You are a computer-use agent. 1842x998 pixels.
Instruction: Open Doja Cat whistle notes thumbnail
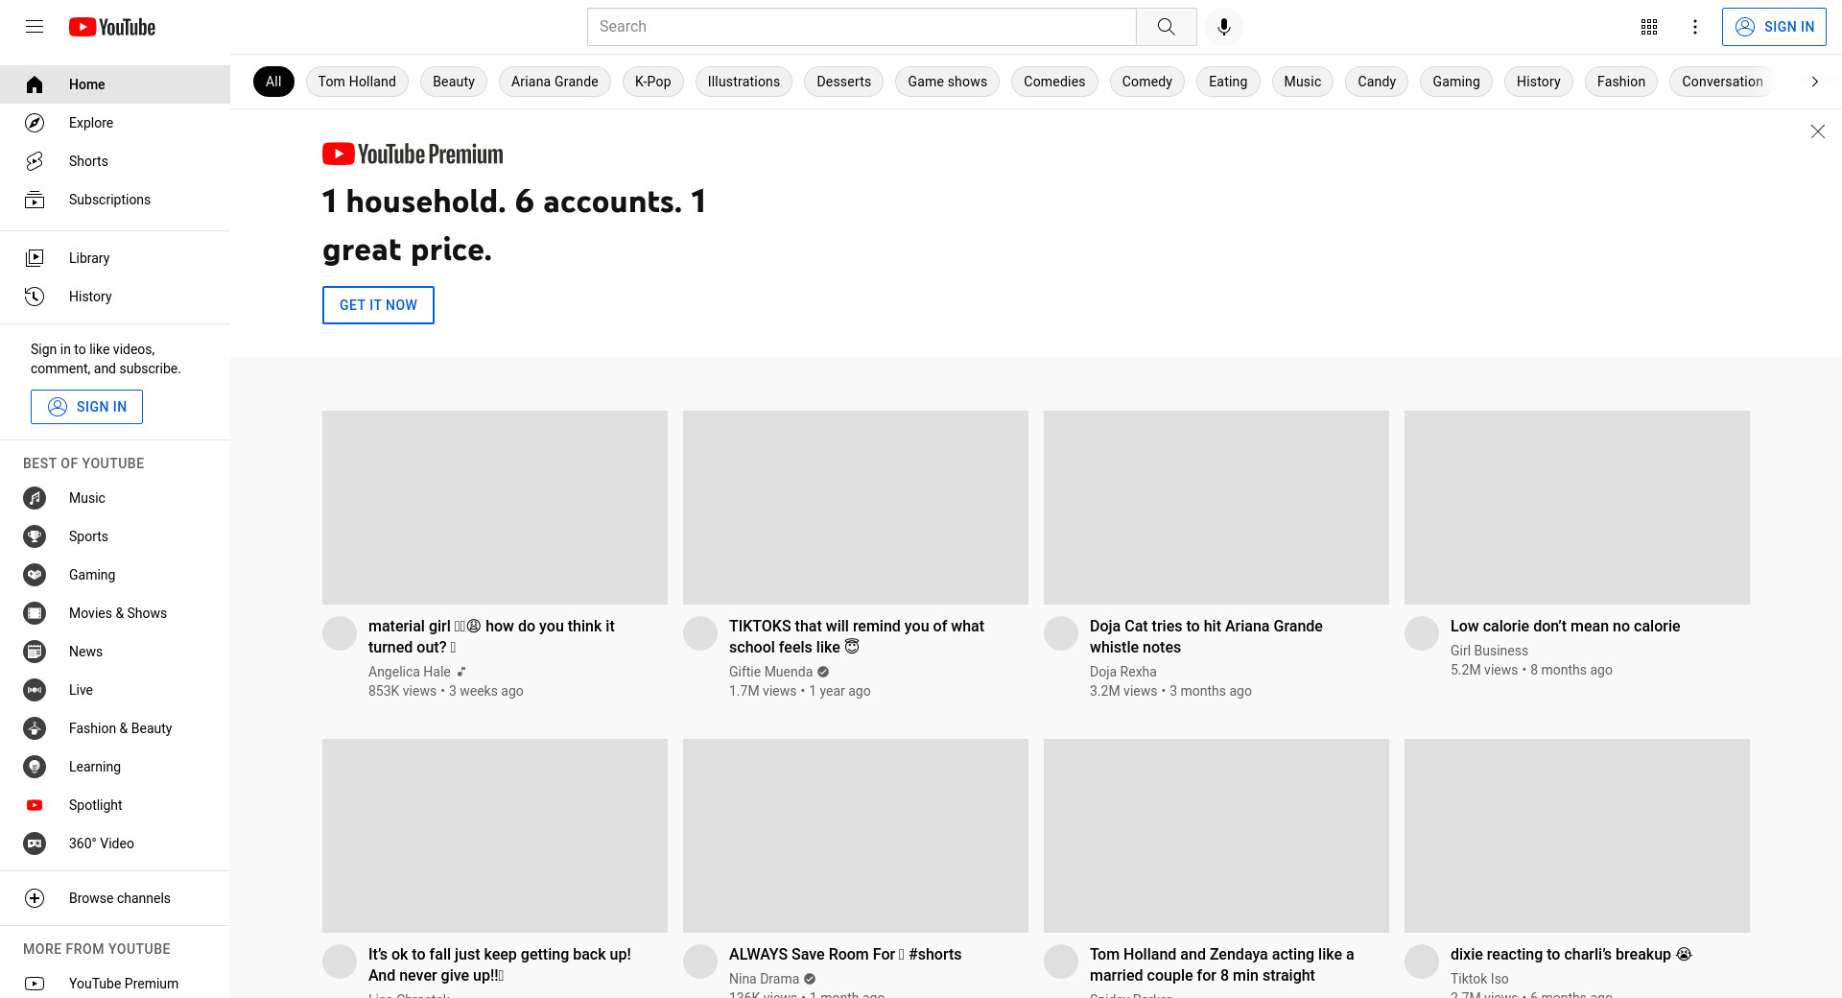[x=1216, y=508]
